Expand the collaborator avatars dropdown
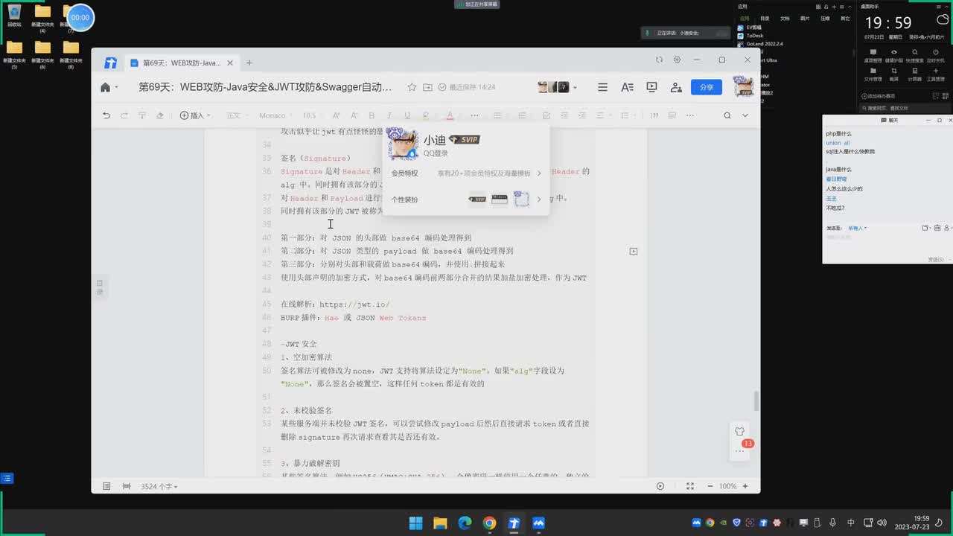Viewport: 953px width, 536px height. tap(575, 88)
